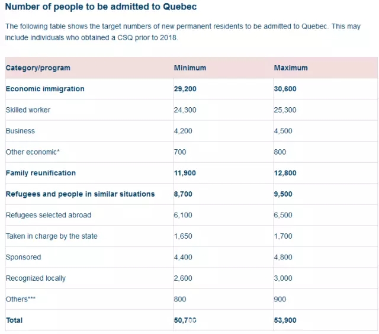Viewport: 379px width, 334px height.
Task: Click the Refugees selected abroad row label
Action: [x=49, y=215]
